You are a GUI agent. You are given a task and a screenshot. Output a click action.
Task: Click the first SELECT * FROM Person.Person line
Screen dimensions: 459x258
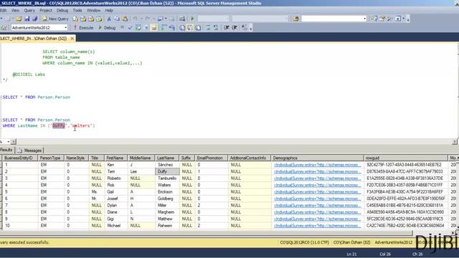coord(37,97)
